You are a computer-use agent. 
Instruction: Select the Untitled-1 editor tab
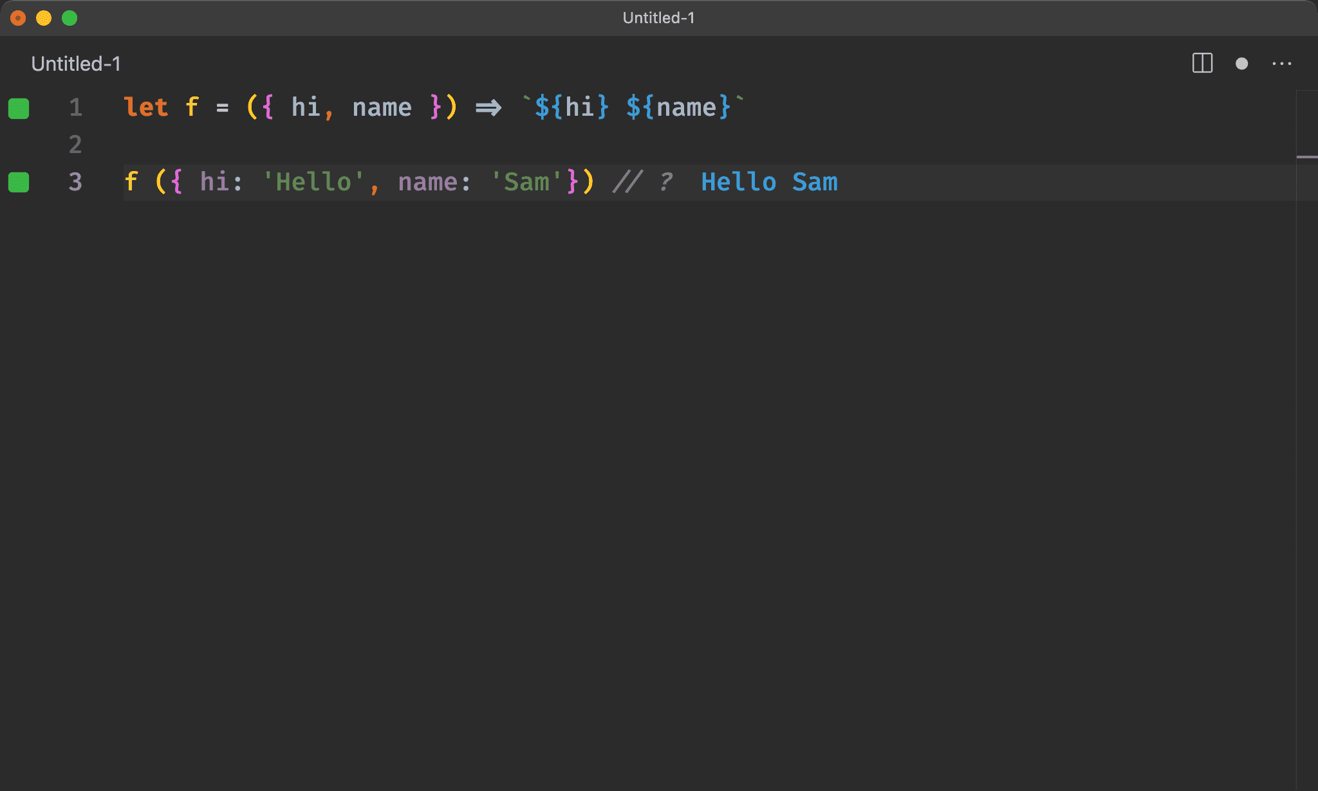tap(76, 64)
